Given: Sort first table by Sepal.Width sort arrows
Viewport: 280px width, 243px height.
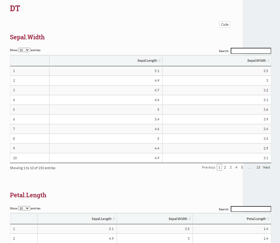Looking at the screenshot, I should [x=268, y=61].
